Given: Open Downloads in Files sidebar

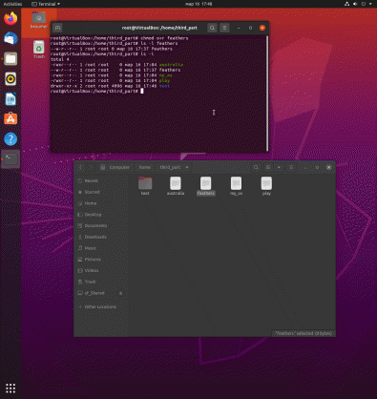Looking at the screenshot, I should (x=101, y=237).
